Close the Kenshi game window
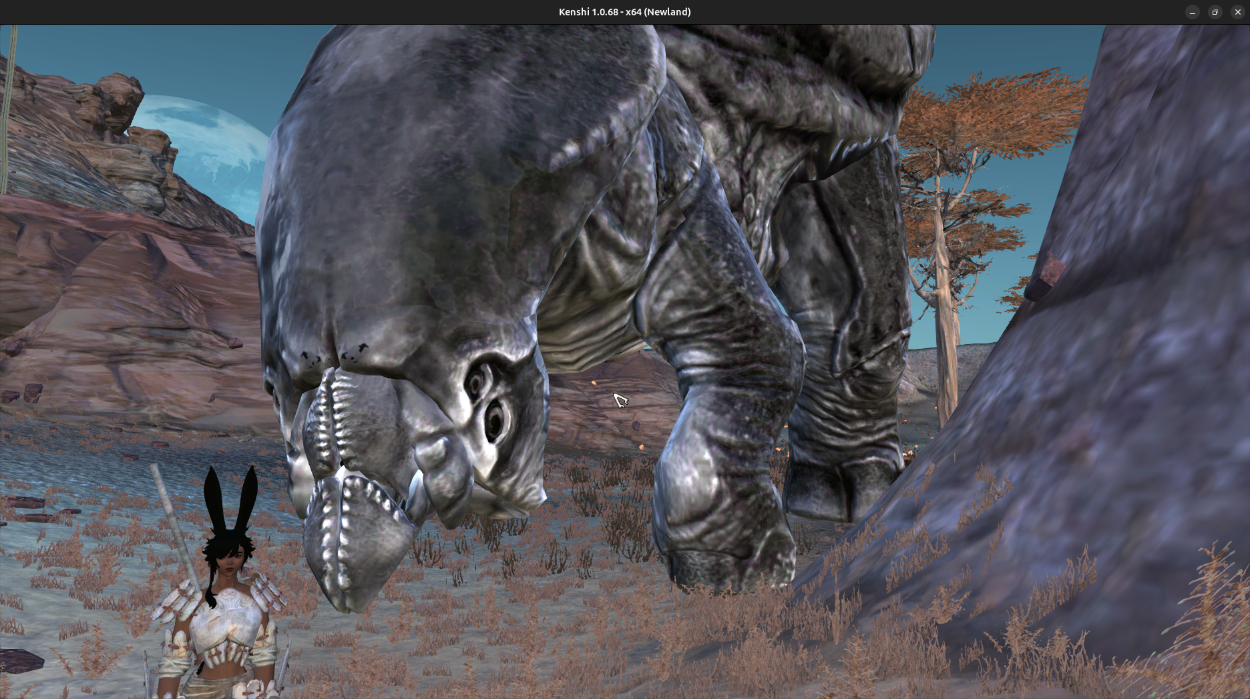Viewport: 1250px width, 699px height. tap(1238, 12)
